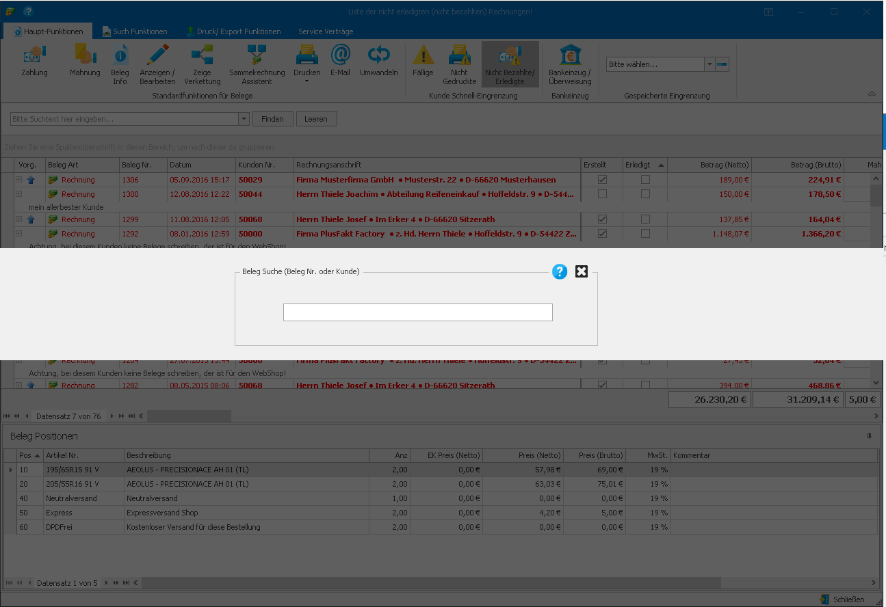Click the Drucken printer icon

coord(307,55)
